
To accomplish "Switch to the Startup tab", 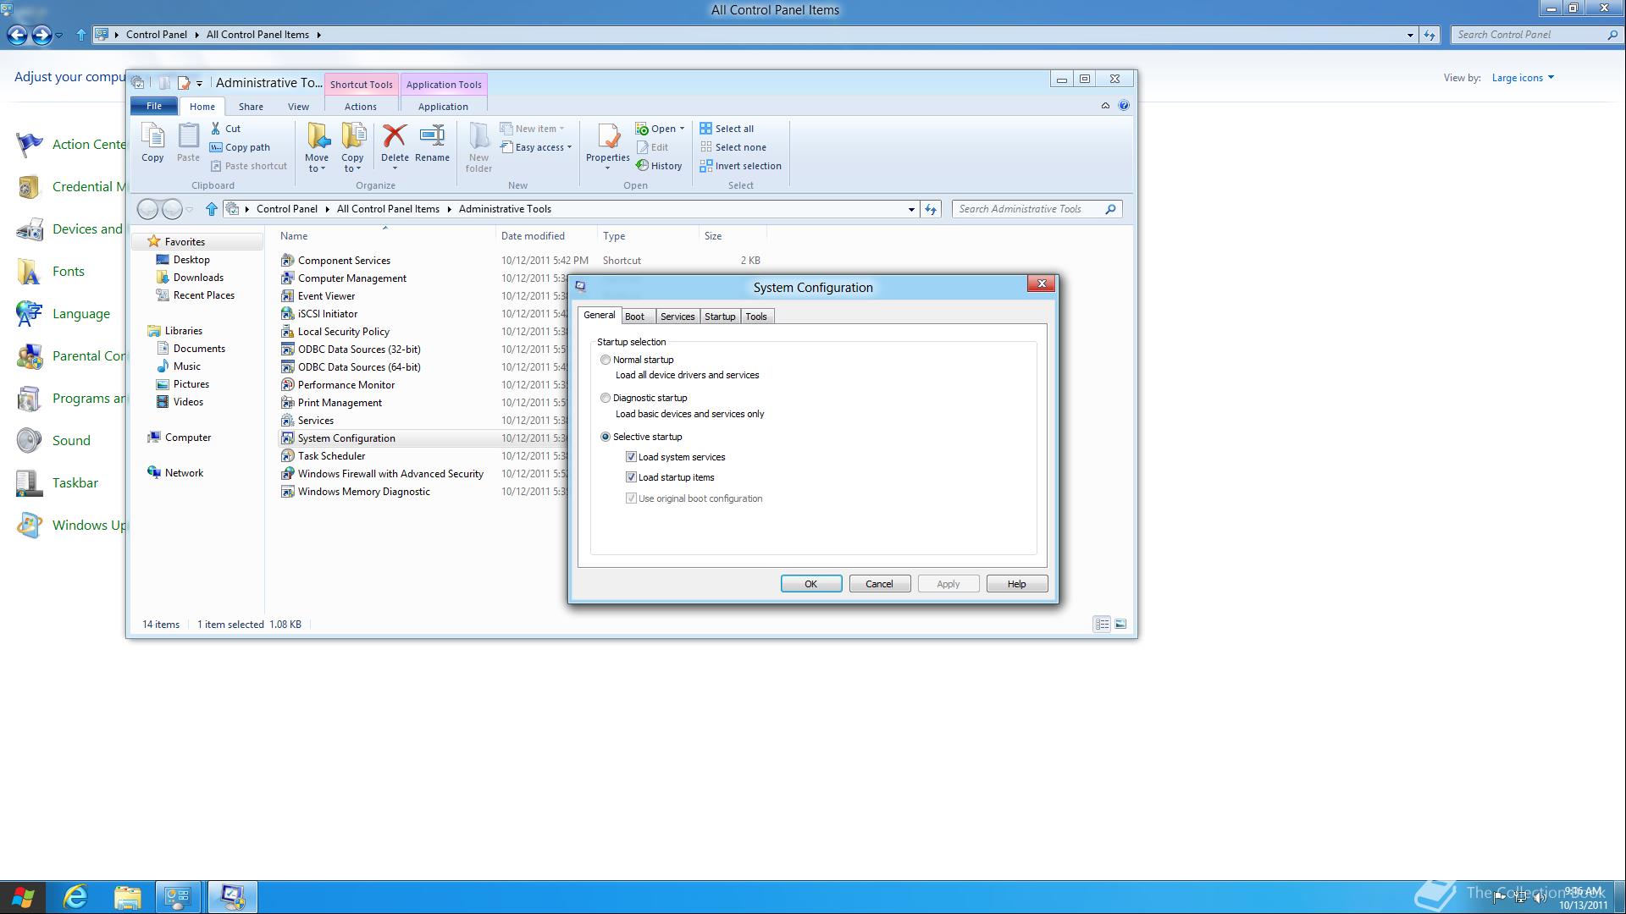I will [x=720, y=317].
